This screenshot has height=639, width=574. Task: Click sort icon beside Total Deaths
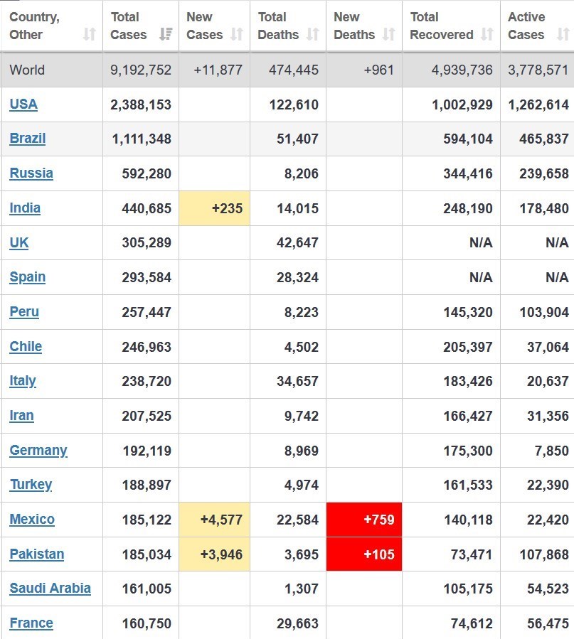(312, 35)
